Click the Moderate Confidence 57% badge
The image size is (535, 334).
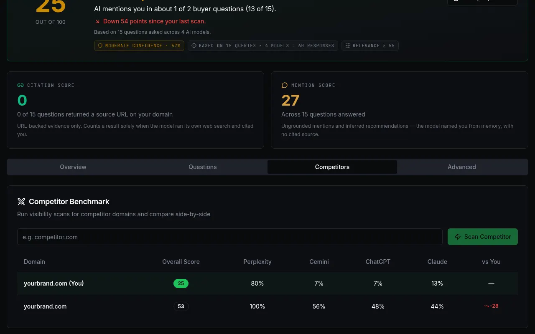(139, 46)
